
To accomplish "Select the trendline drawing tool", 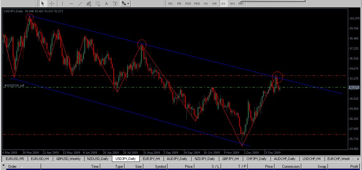I will (x=80, y=3).
